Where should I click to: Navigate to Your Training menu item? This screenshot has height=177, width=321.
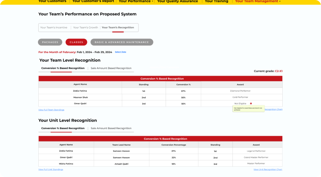pos(216,2)
